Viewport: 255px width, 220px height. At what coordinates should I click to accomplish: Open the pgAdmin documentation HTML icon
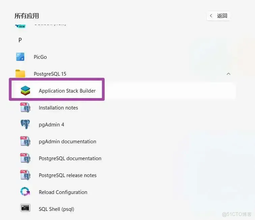pyautogui.click(x=25, y=141)
